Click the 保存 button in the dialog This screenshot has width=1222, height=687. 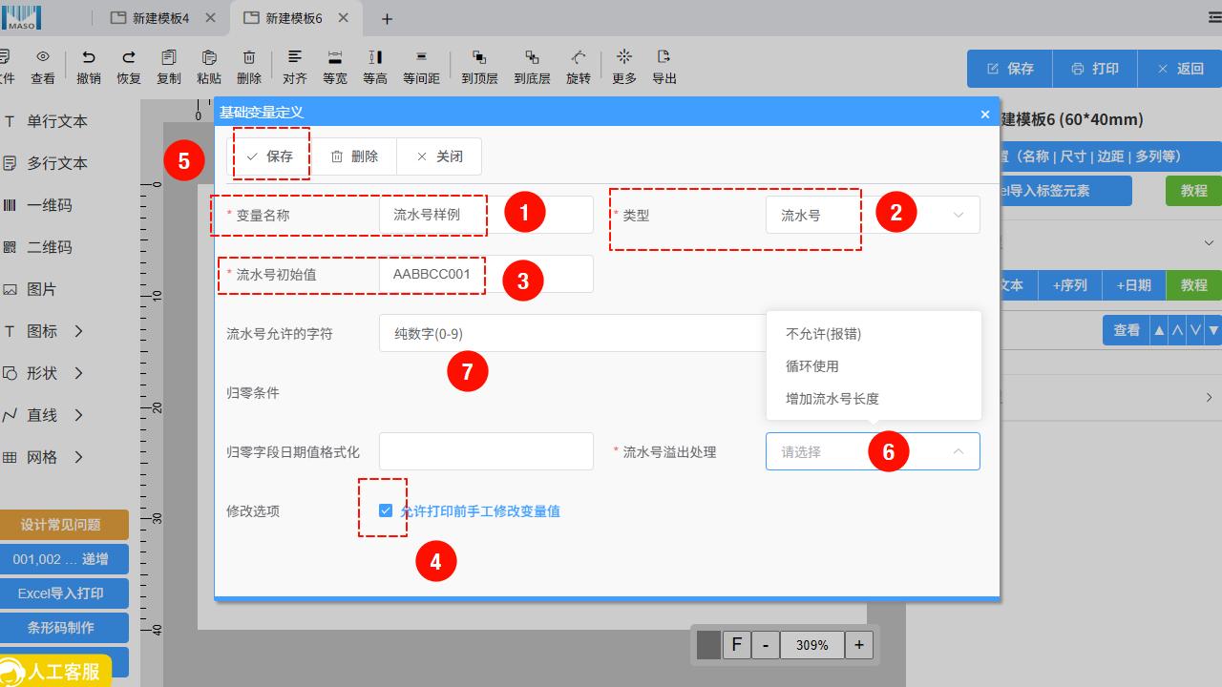click(270, 156)
